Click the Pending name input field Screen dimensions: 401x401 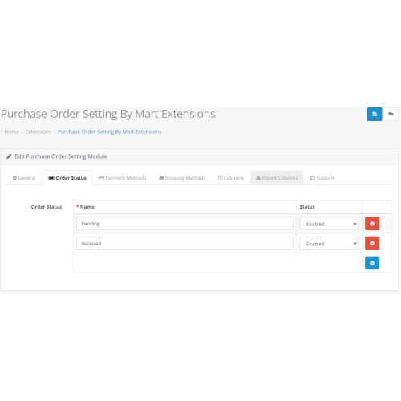tap(184, 224)
